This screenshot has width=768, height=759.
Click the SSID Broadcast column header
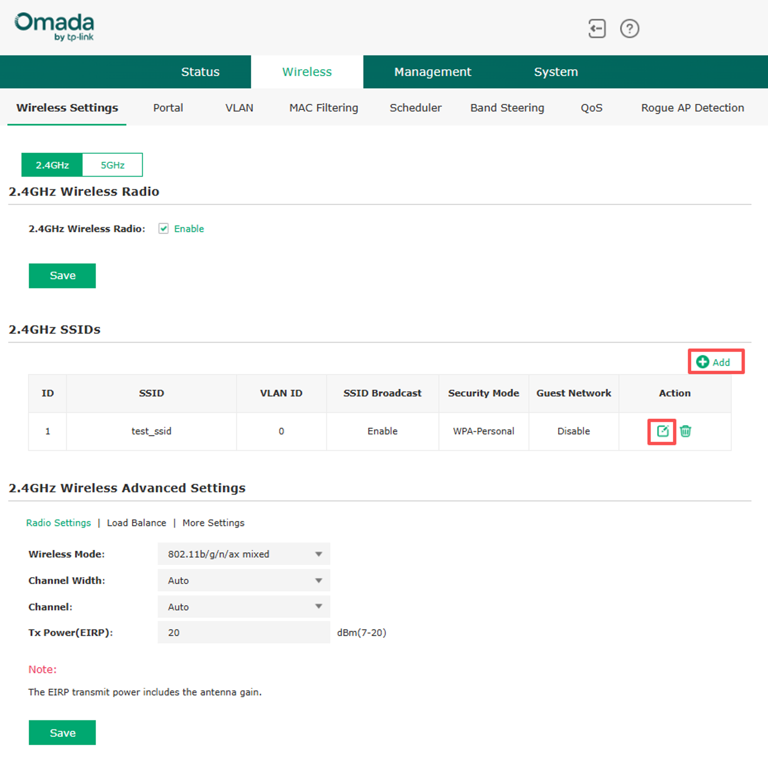382,393
